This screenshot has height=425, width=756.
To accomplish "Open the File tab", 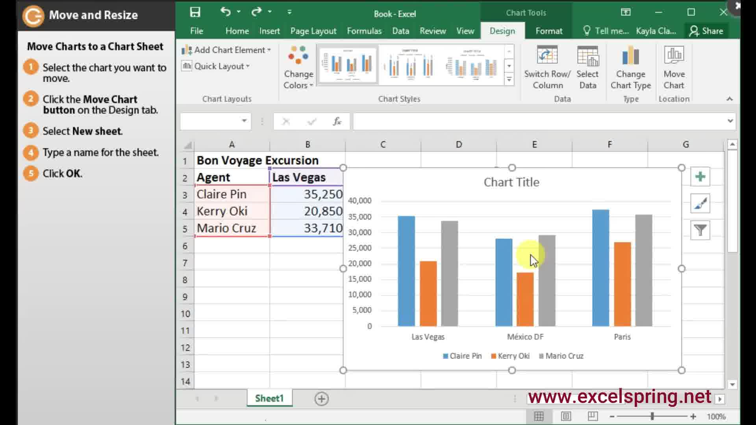I will tap(196, 31).
